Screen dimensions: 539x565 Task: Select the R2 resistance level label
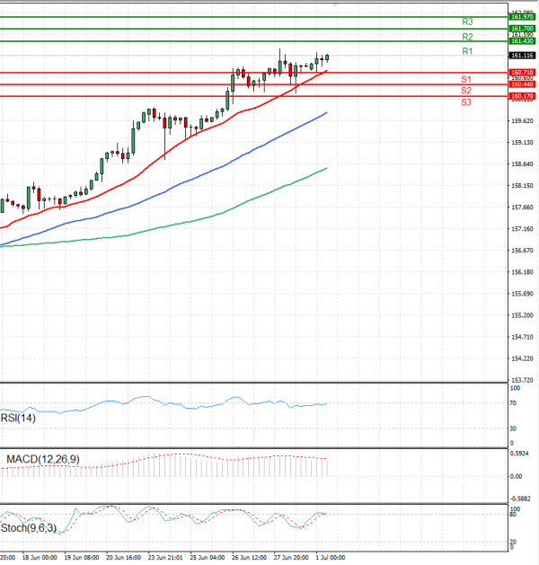click(x=467, y=37)
